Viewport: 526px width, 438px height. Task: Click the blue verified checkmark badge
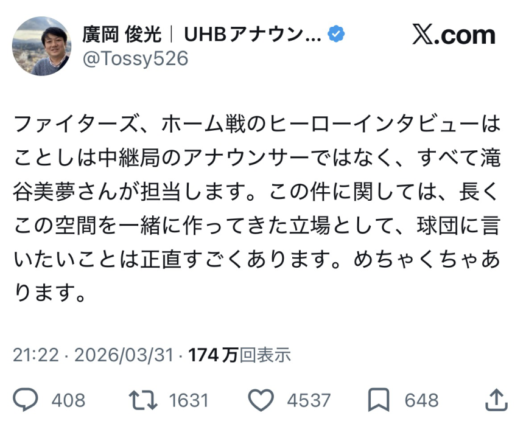coord(335,34)
